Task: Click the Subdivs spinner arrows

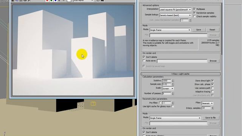Action: click(x=173, y=80)
